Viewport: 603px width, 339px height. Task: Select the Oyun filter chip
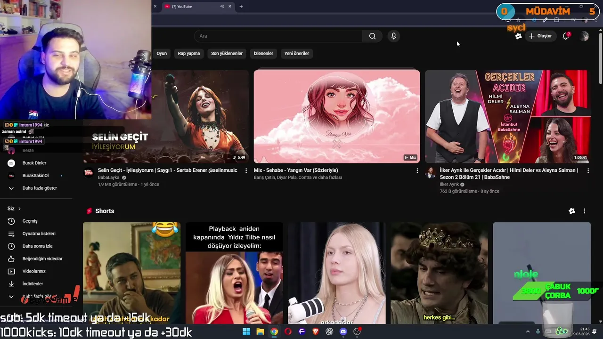coord(162,54)
